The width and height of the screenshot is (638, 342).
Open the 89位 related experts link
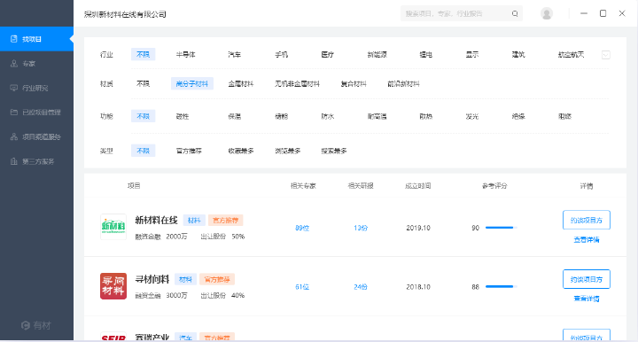point(302,228)
